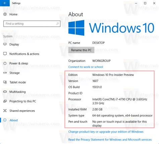
Task: Open Storage settings
Action: (x=14, y=73)
